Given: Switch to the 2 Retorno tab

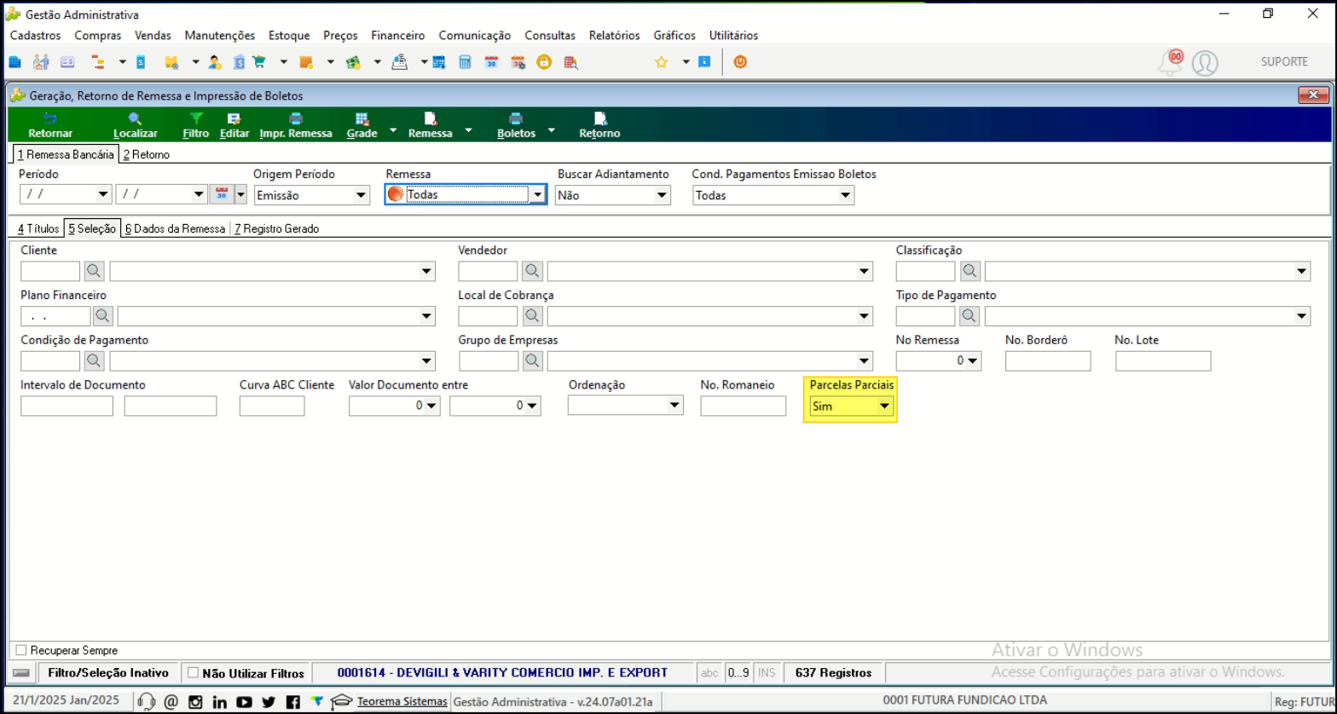Looking at the screenshot, I should point(146,155).
